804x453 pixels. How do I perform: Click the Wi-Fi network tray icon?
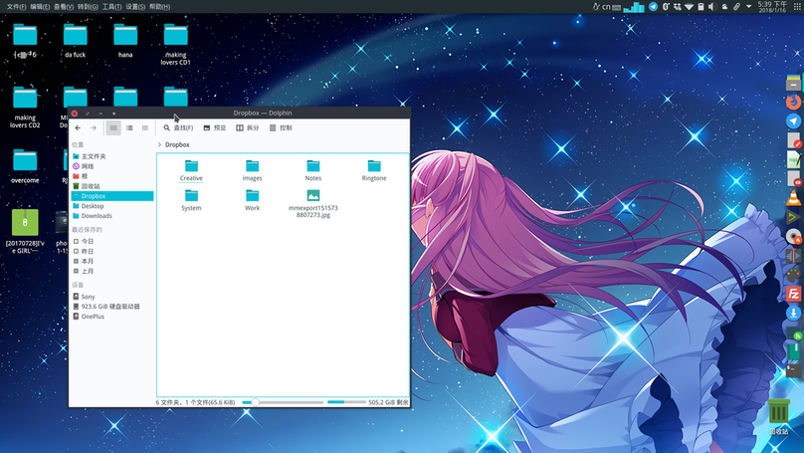click(x=690, y=7)
